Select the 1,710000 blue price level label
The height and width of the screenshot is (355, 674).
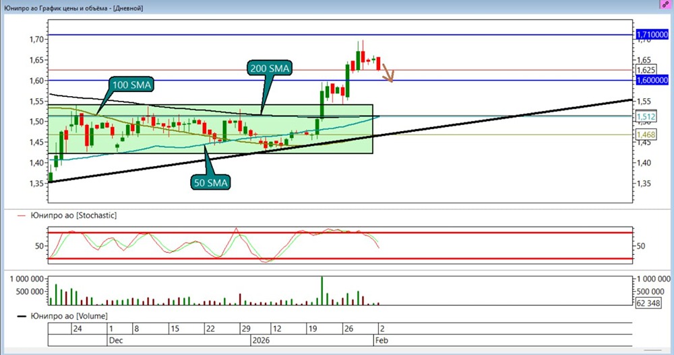(652, 35)
